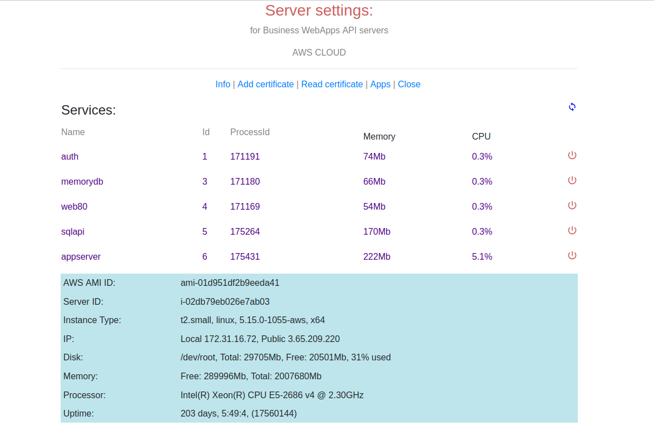Click the 54Mb memory value
This screenshot has height=431, width=654.
click(374, 206)
